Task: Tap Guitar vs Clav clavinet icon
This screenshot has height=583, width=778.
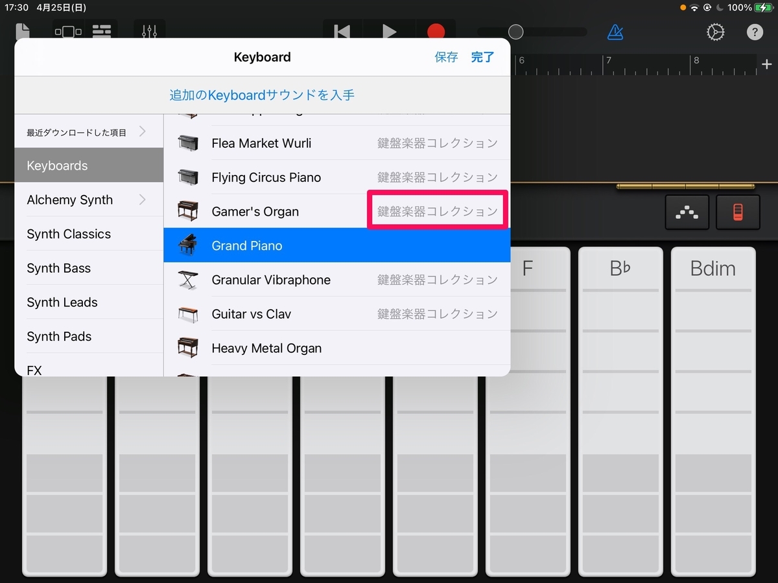Action: point(187,314)
